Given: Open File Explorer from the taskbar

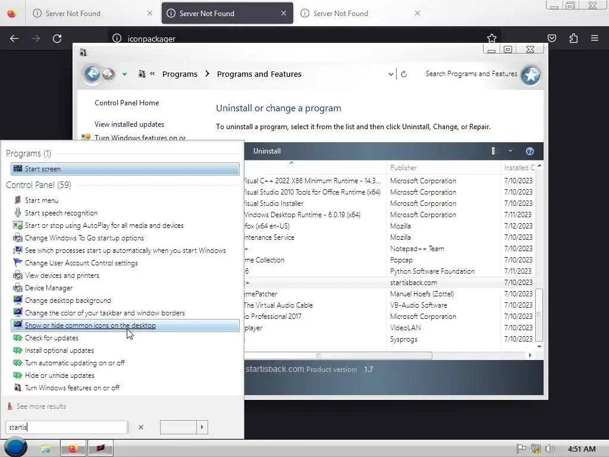Looking at the screenshot, I should tap(45, 449).
